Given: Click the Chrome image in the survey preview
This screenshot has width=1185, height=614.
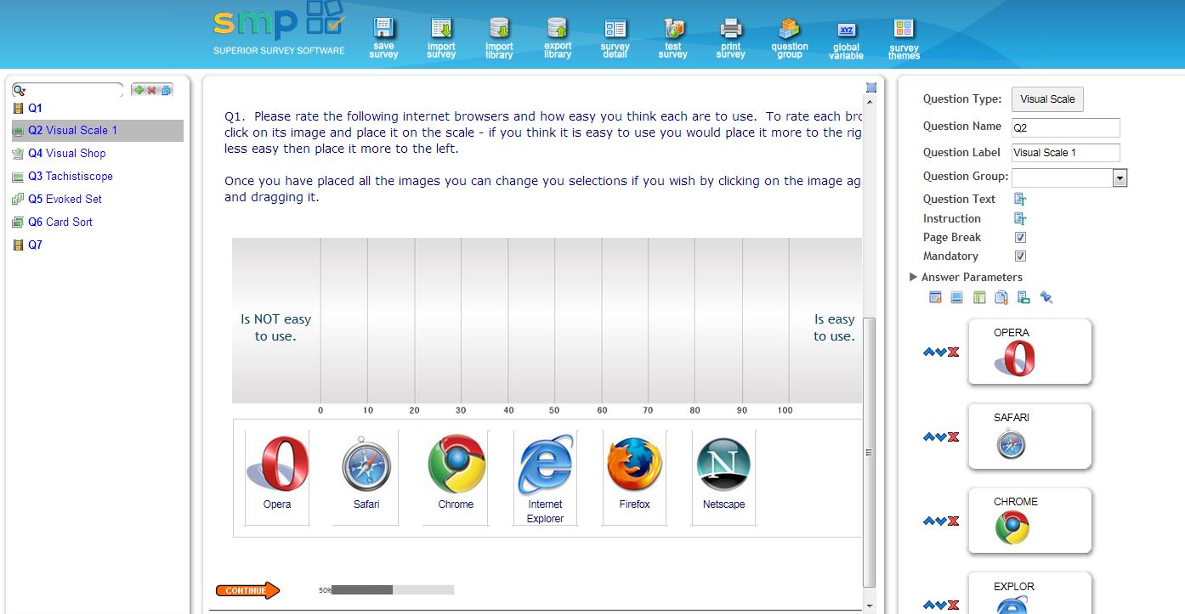Looking at the screenshot, I should point(456,465).
